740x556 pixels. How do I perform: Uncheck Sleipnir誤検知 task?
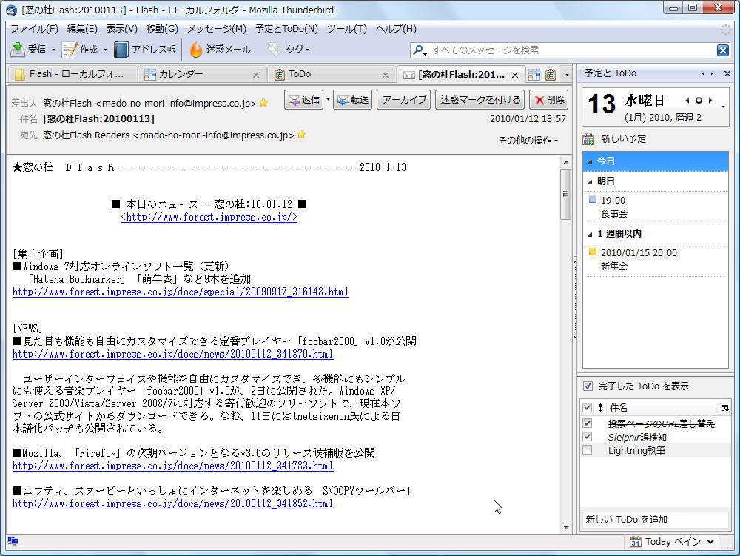coord(587,437)
